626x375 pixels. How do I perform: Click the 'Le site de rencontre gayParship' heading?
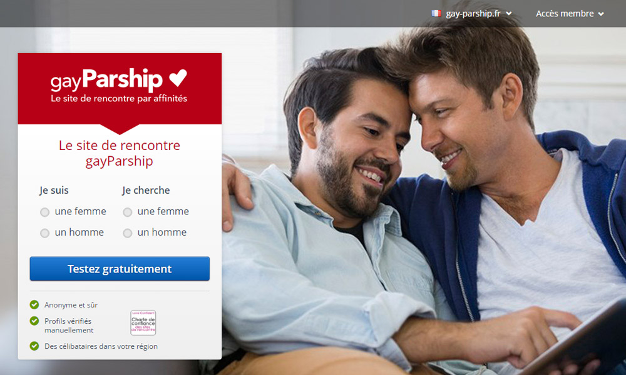click(120, 153)
